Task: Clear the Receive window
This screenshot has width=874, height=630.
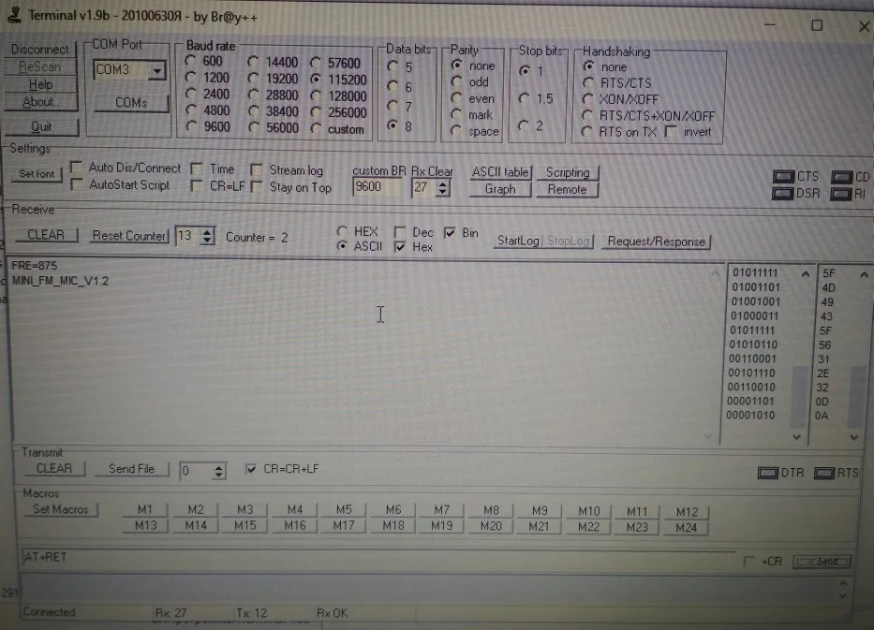Action: coord(46,235)
